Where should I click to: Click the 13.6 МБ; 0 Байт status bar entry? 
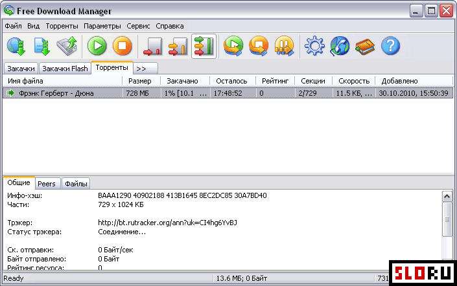(242, 278)
